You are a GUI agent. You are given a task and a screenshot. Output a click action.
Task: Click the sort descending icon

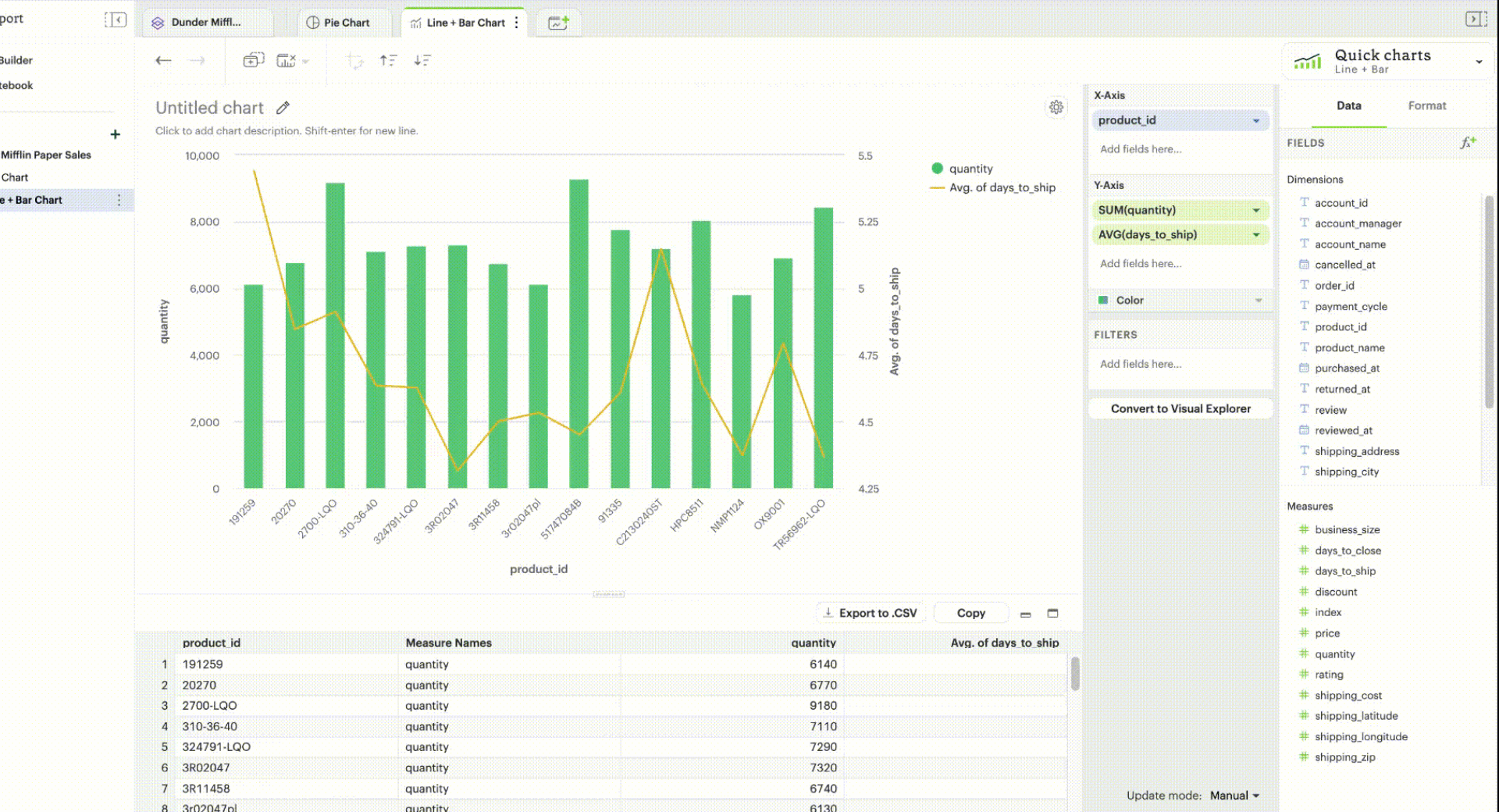pos(422,61)
